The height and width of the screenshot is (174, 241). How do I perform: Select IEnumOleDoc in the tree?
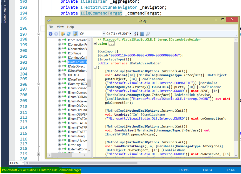click(x=77, y=106)
